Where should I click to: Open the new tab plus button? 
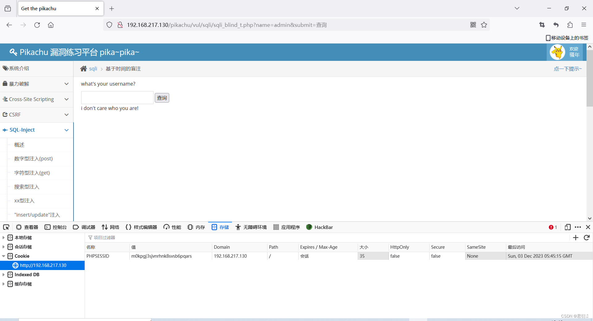tap(112, 9)
